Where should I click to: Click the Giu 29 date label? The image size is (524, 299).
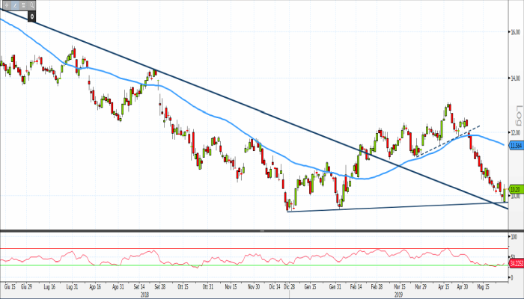(26, 286)
